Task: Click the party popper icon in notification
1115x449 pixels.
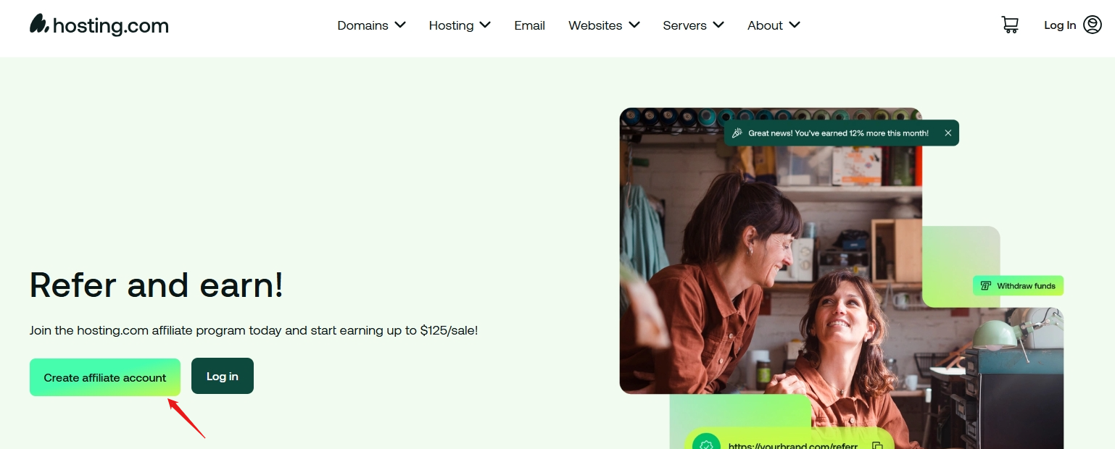Action: (737, 133)
